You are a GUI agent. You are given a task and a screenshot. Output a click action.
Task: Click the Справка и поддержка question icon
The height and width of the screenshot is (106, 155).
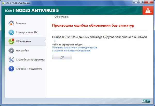click(x=11, y=69)
